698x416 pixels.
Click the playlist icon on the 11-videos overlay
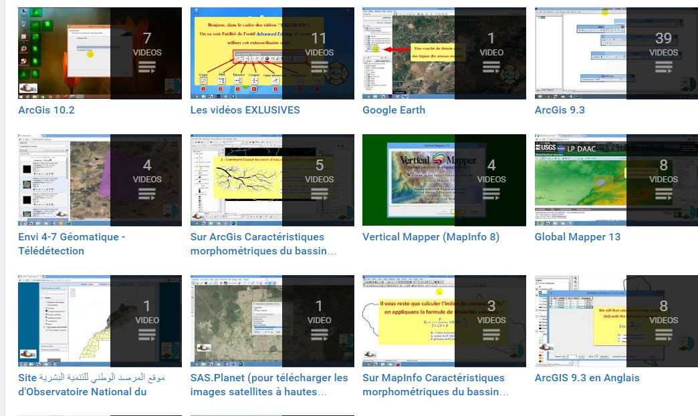[x=319, y=67]
